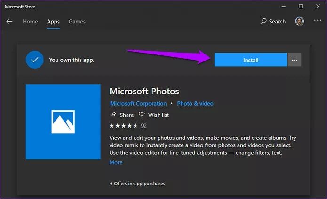Image resolution: width=327 pixels, height=199 pixels.
Task: Switch to the Games tab
Action: [77, 22]
